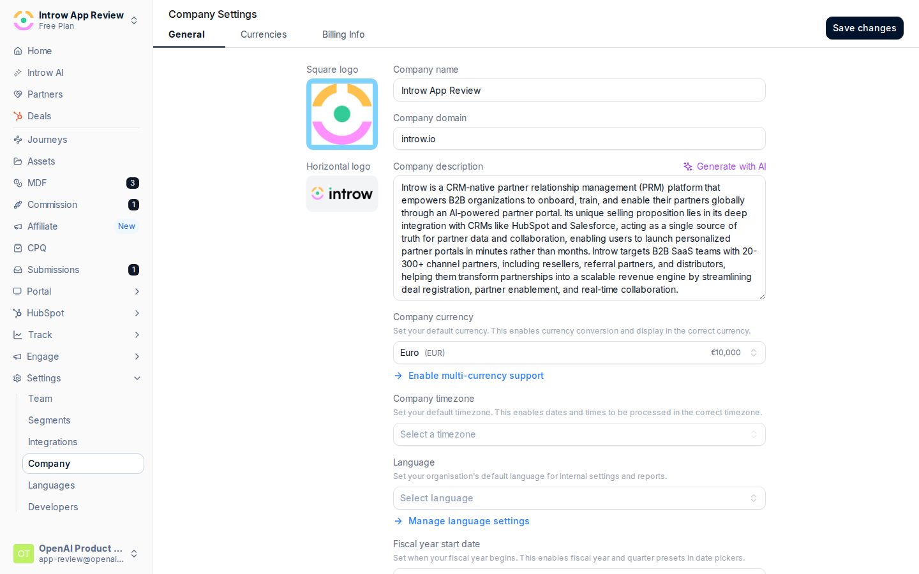Click the Introw logo in sidebar header
The height and width of the screenshot is (574, 919).
coord(24,20)
